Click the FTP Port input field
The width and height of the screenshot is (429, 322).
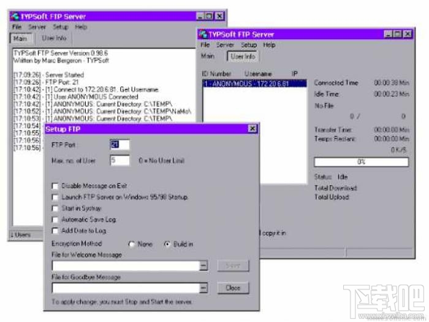point(120,145)
